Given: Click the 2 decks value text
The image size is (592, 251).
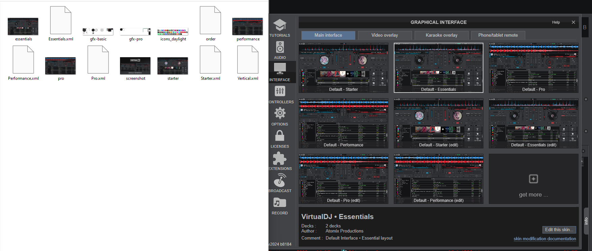Looking at the screenshot, I should coord(333,226).
